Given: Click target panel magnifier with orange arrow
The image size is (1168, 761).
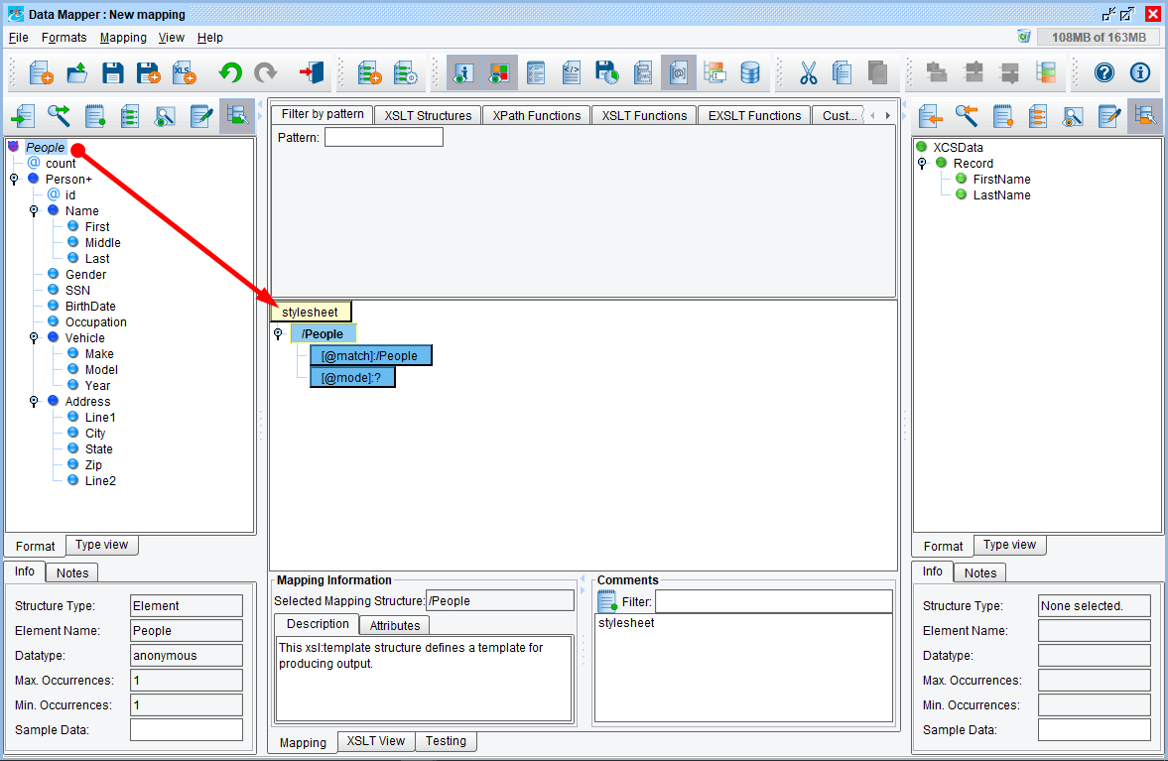Looking at the screenshot, I should 967,116.
